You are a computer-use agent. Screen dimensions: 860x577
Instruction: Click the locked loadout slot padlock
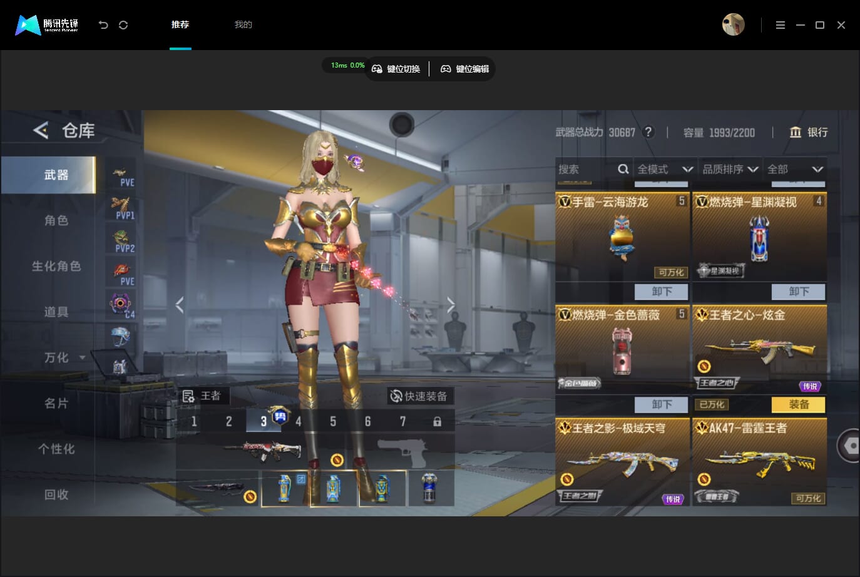point(437,421)
